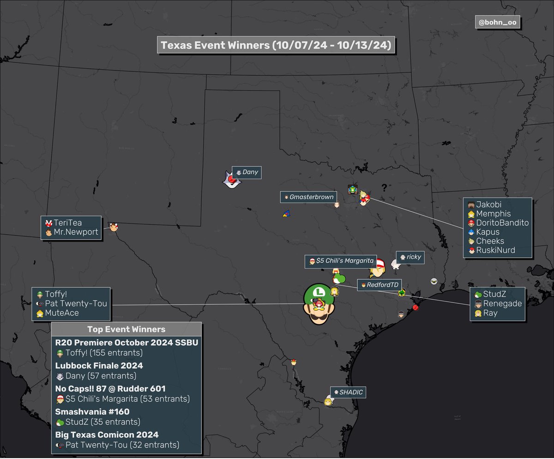Select the Donkey Kong icon beside Mr.Newport
554x459 pixels.
point(48,232)
